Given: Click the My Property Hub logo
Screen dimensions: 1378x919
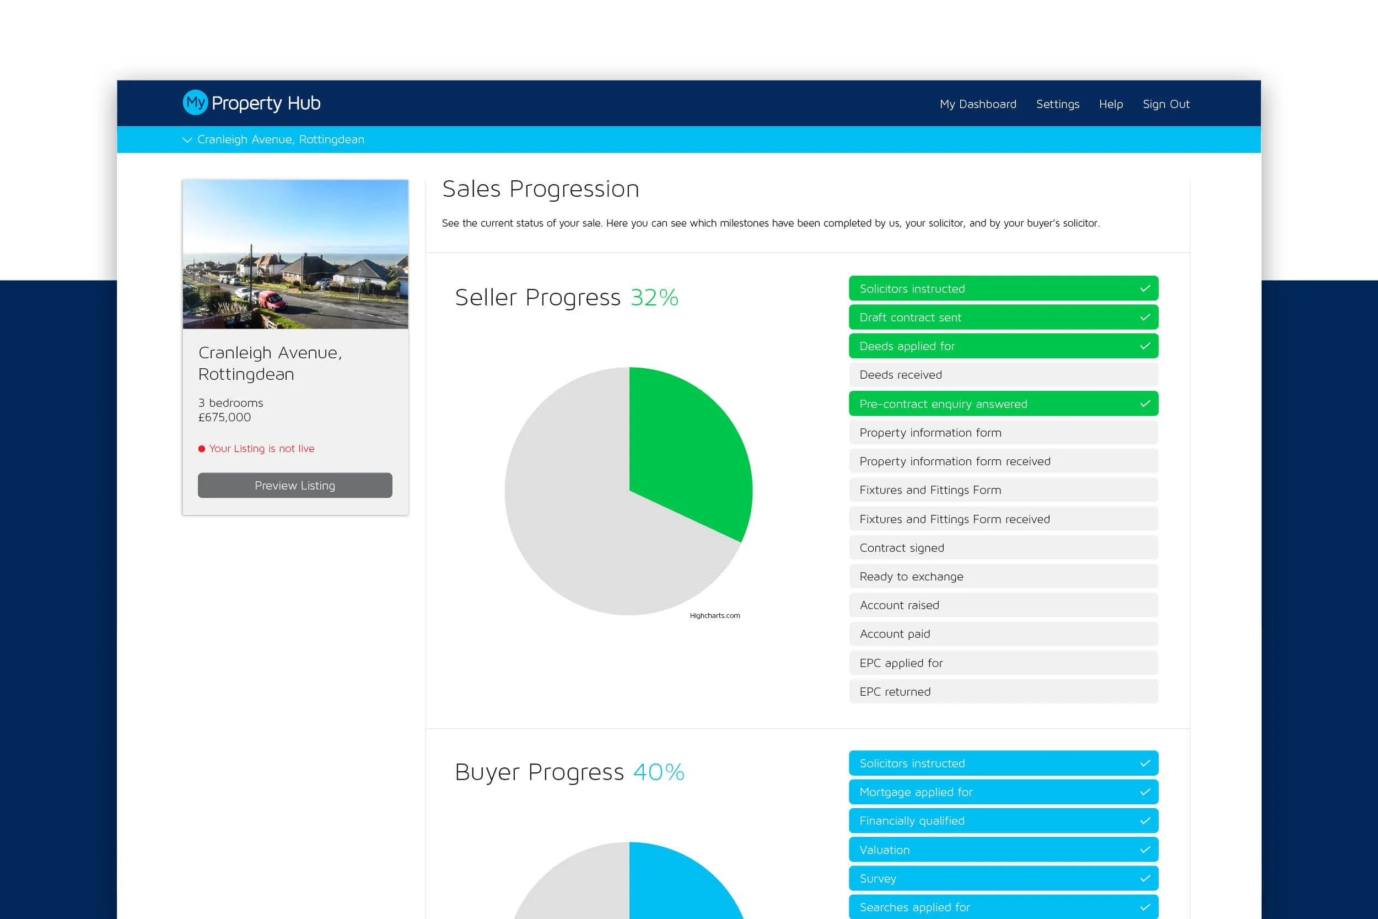Looking at the screenshot, I should 251,103.
